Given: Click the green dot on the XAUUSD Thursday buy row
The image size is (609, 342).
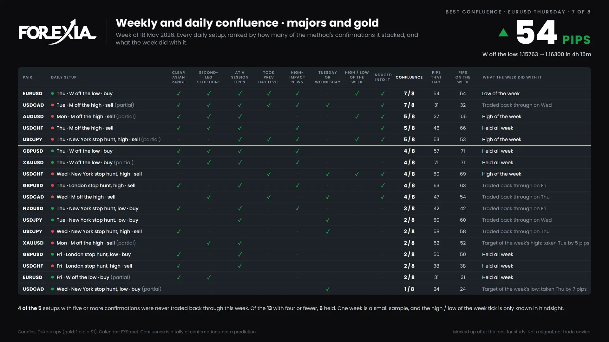Looking at the screenshot, I should click(x=52, y=162).
